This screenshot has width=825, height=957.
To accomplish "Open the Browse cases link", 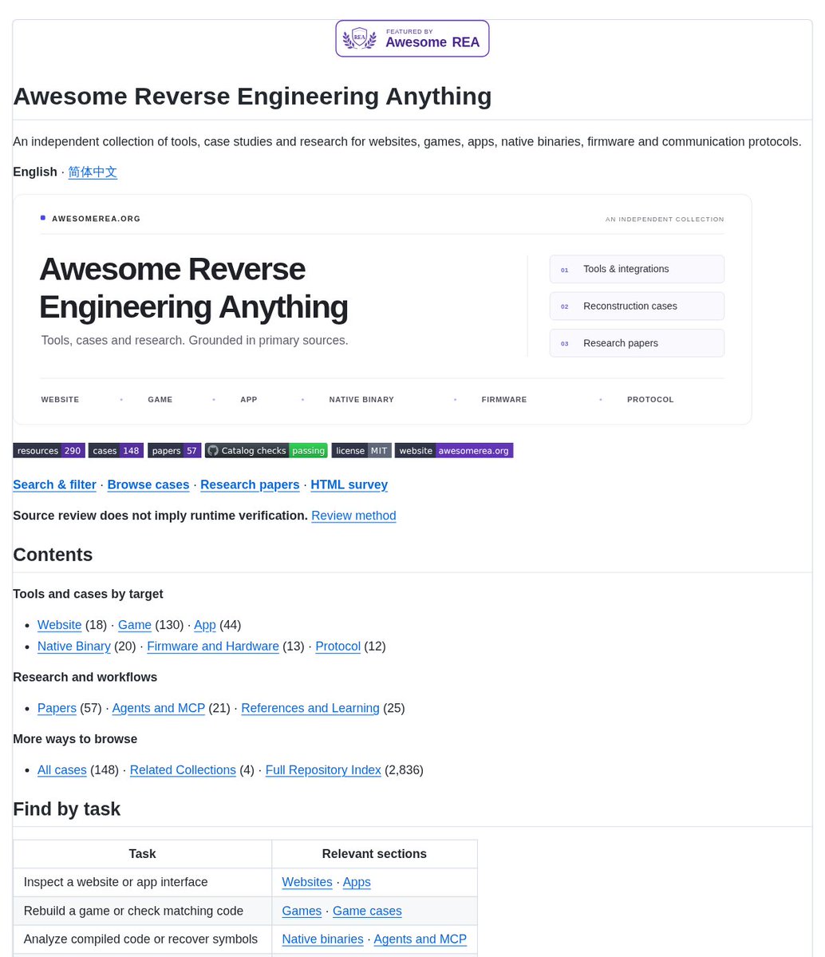I will pos(148,484).
